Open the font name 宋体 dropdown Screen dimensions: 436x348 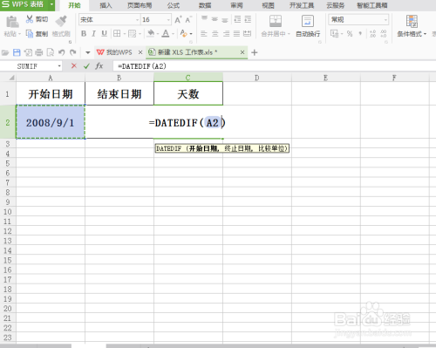[x=138, y=20]
